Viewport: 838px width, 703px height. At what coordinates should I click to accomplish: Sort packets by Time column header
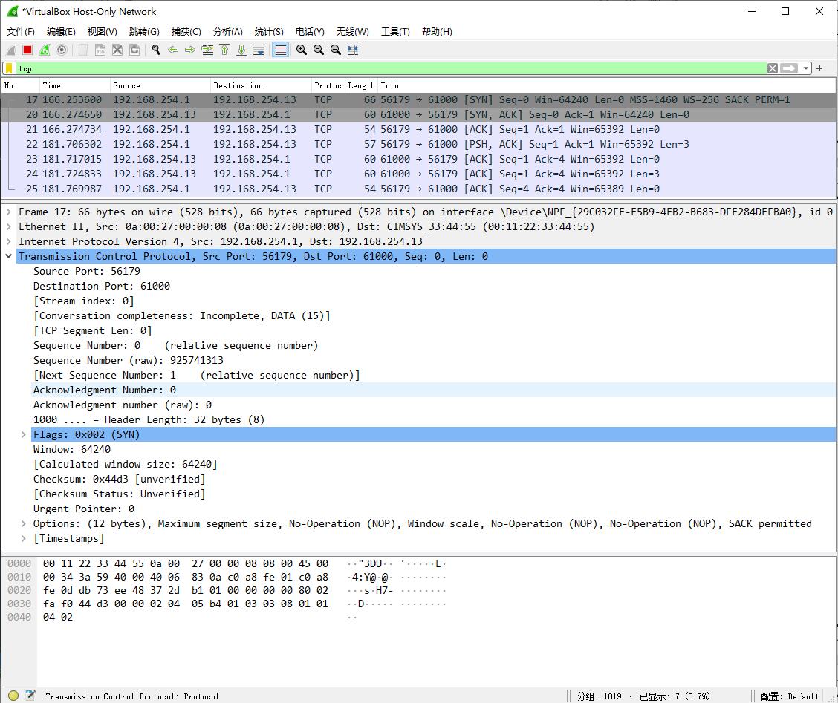click(x=75, y=85)
